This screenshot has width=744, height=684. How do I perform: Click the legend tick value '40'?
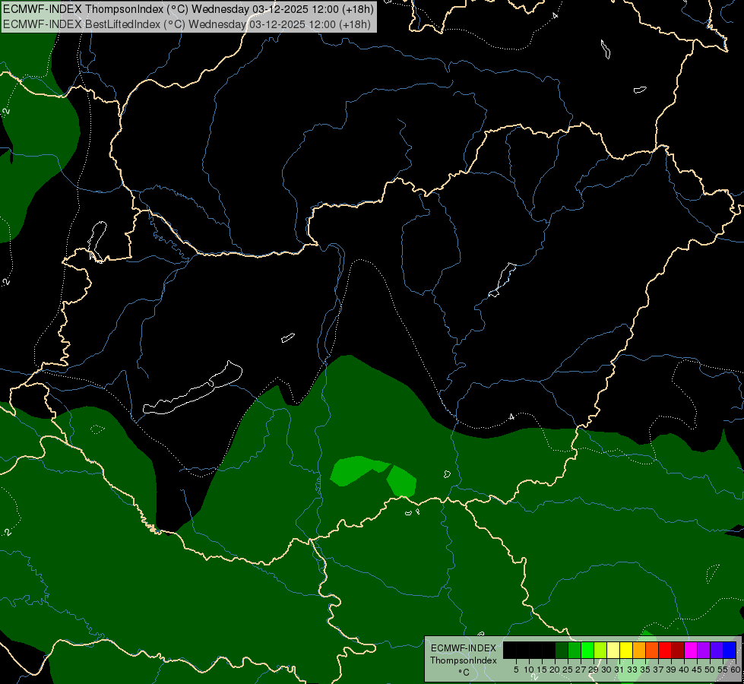(684, 670)
